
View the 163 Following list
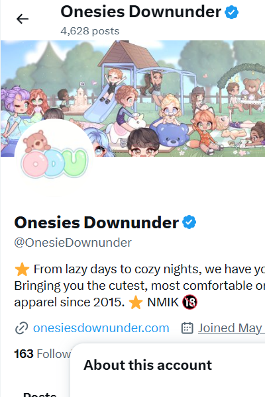pos(42,354)
